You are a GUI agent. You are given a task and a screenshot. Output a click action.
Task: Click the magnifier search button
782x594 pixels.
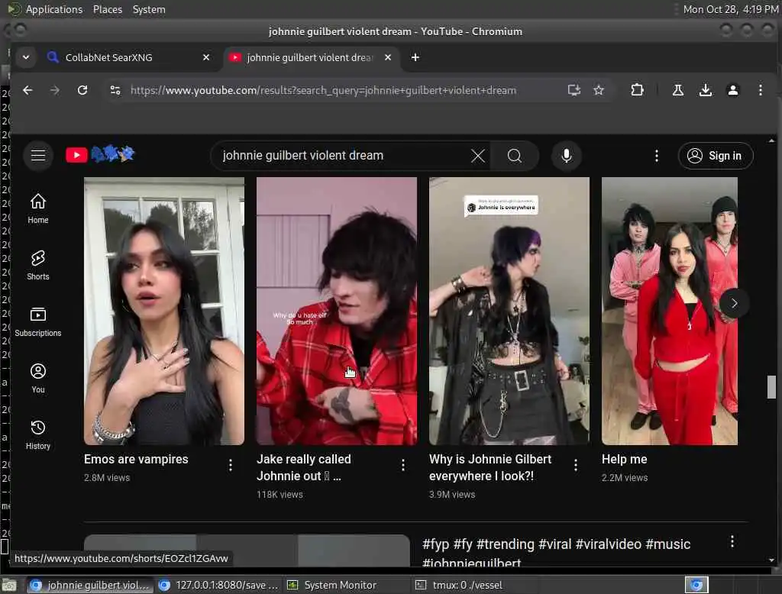(514, 156)
